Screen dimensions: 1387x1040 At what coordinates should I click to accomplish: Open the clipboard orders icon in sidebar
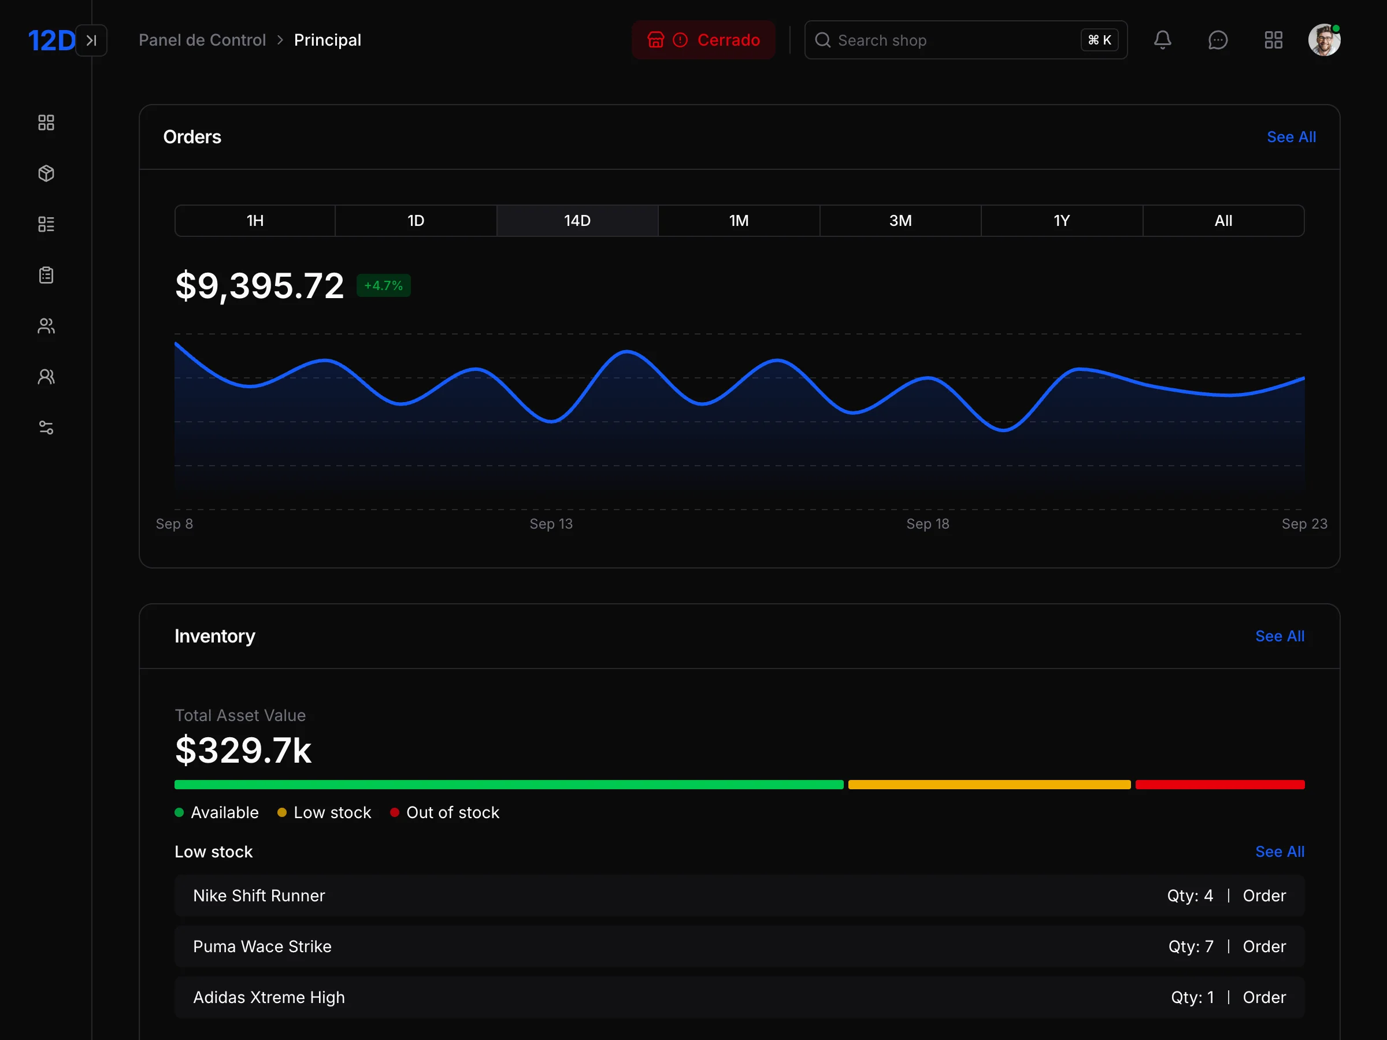coord(46,275)
